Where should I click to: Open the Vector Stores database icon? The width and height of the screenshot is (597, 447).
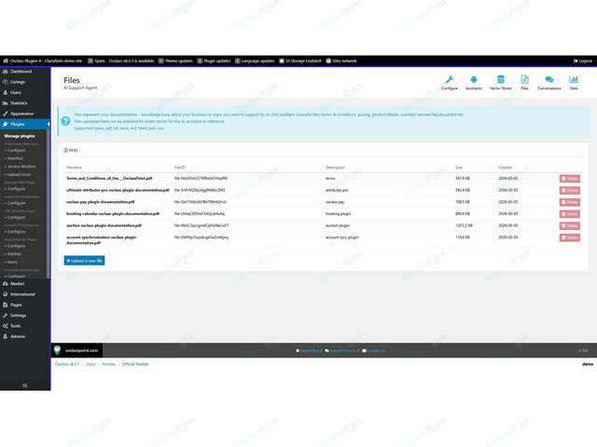click(x=501, y=79)
